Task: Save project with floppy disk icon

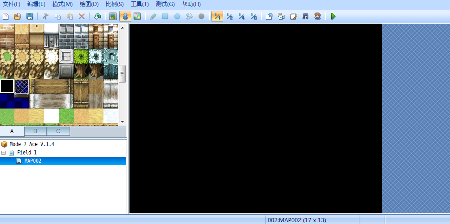Action: [x=30, y=16]
